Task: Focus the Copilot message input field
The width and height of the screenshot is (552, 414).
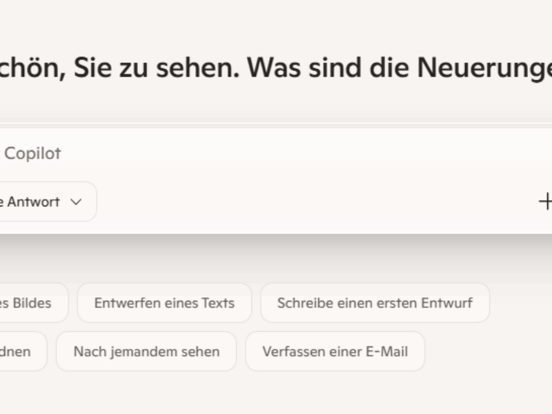Action: pyautogui.click(x=276, y=153)
